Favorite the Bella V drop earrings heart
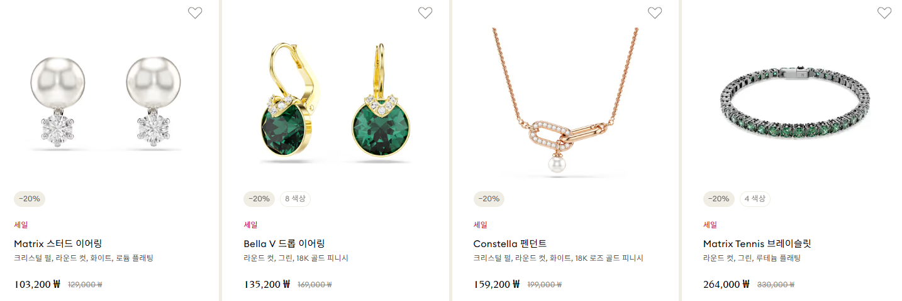Screen dimensions: 902x301 point(425,13)
